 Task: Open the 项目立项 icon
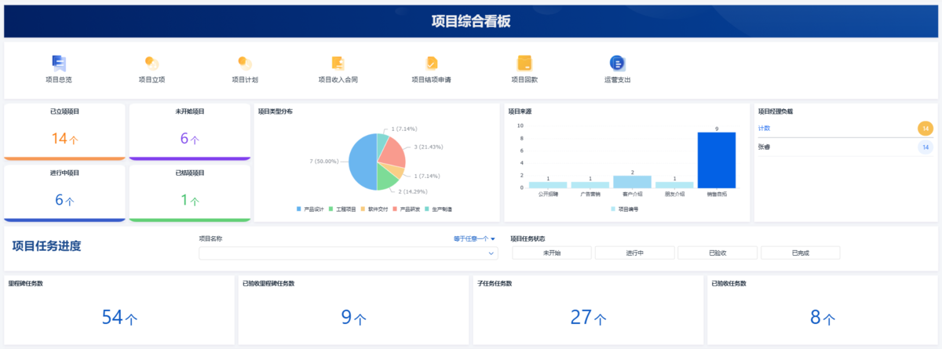[x=152, y=63]
